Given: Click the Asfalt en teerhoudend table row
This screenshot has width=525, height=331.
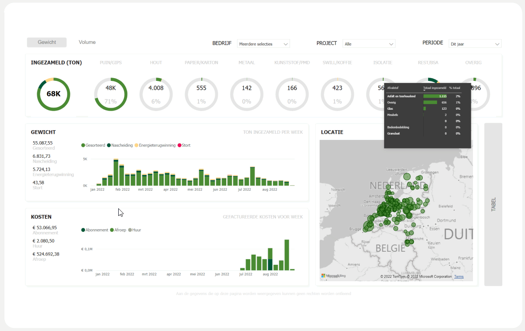Looking at the screenshot, I should [x=402, y=96].
